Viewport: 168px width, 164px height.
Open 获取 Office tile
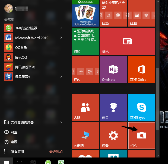point(142,69)
